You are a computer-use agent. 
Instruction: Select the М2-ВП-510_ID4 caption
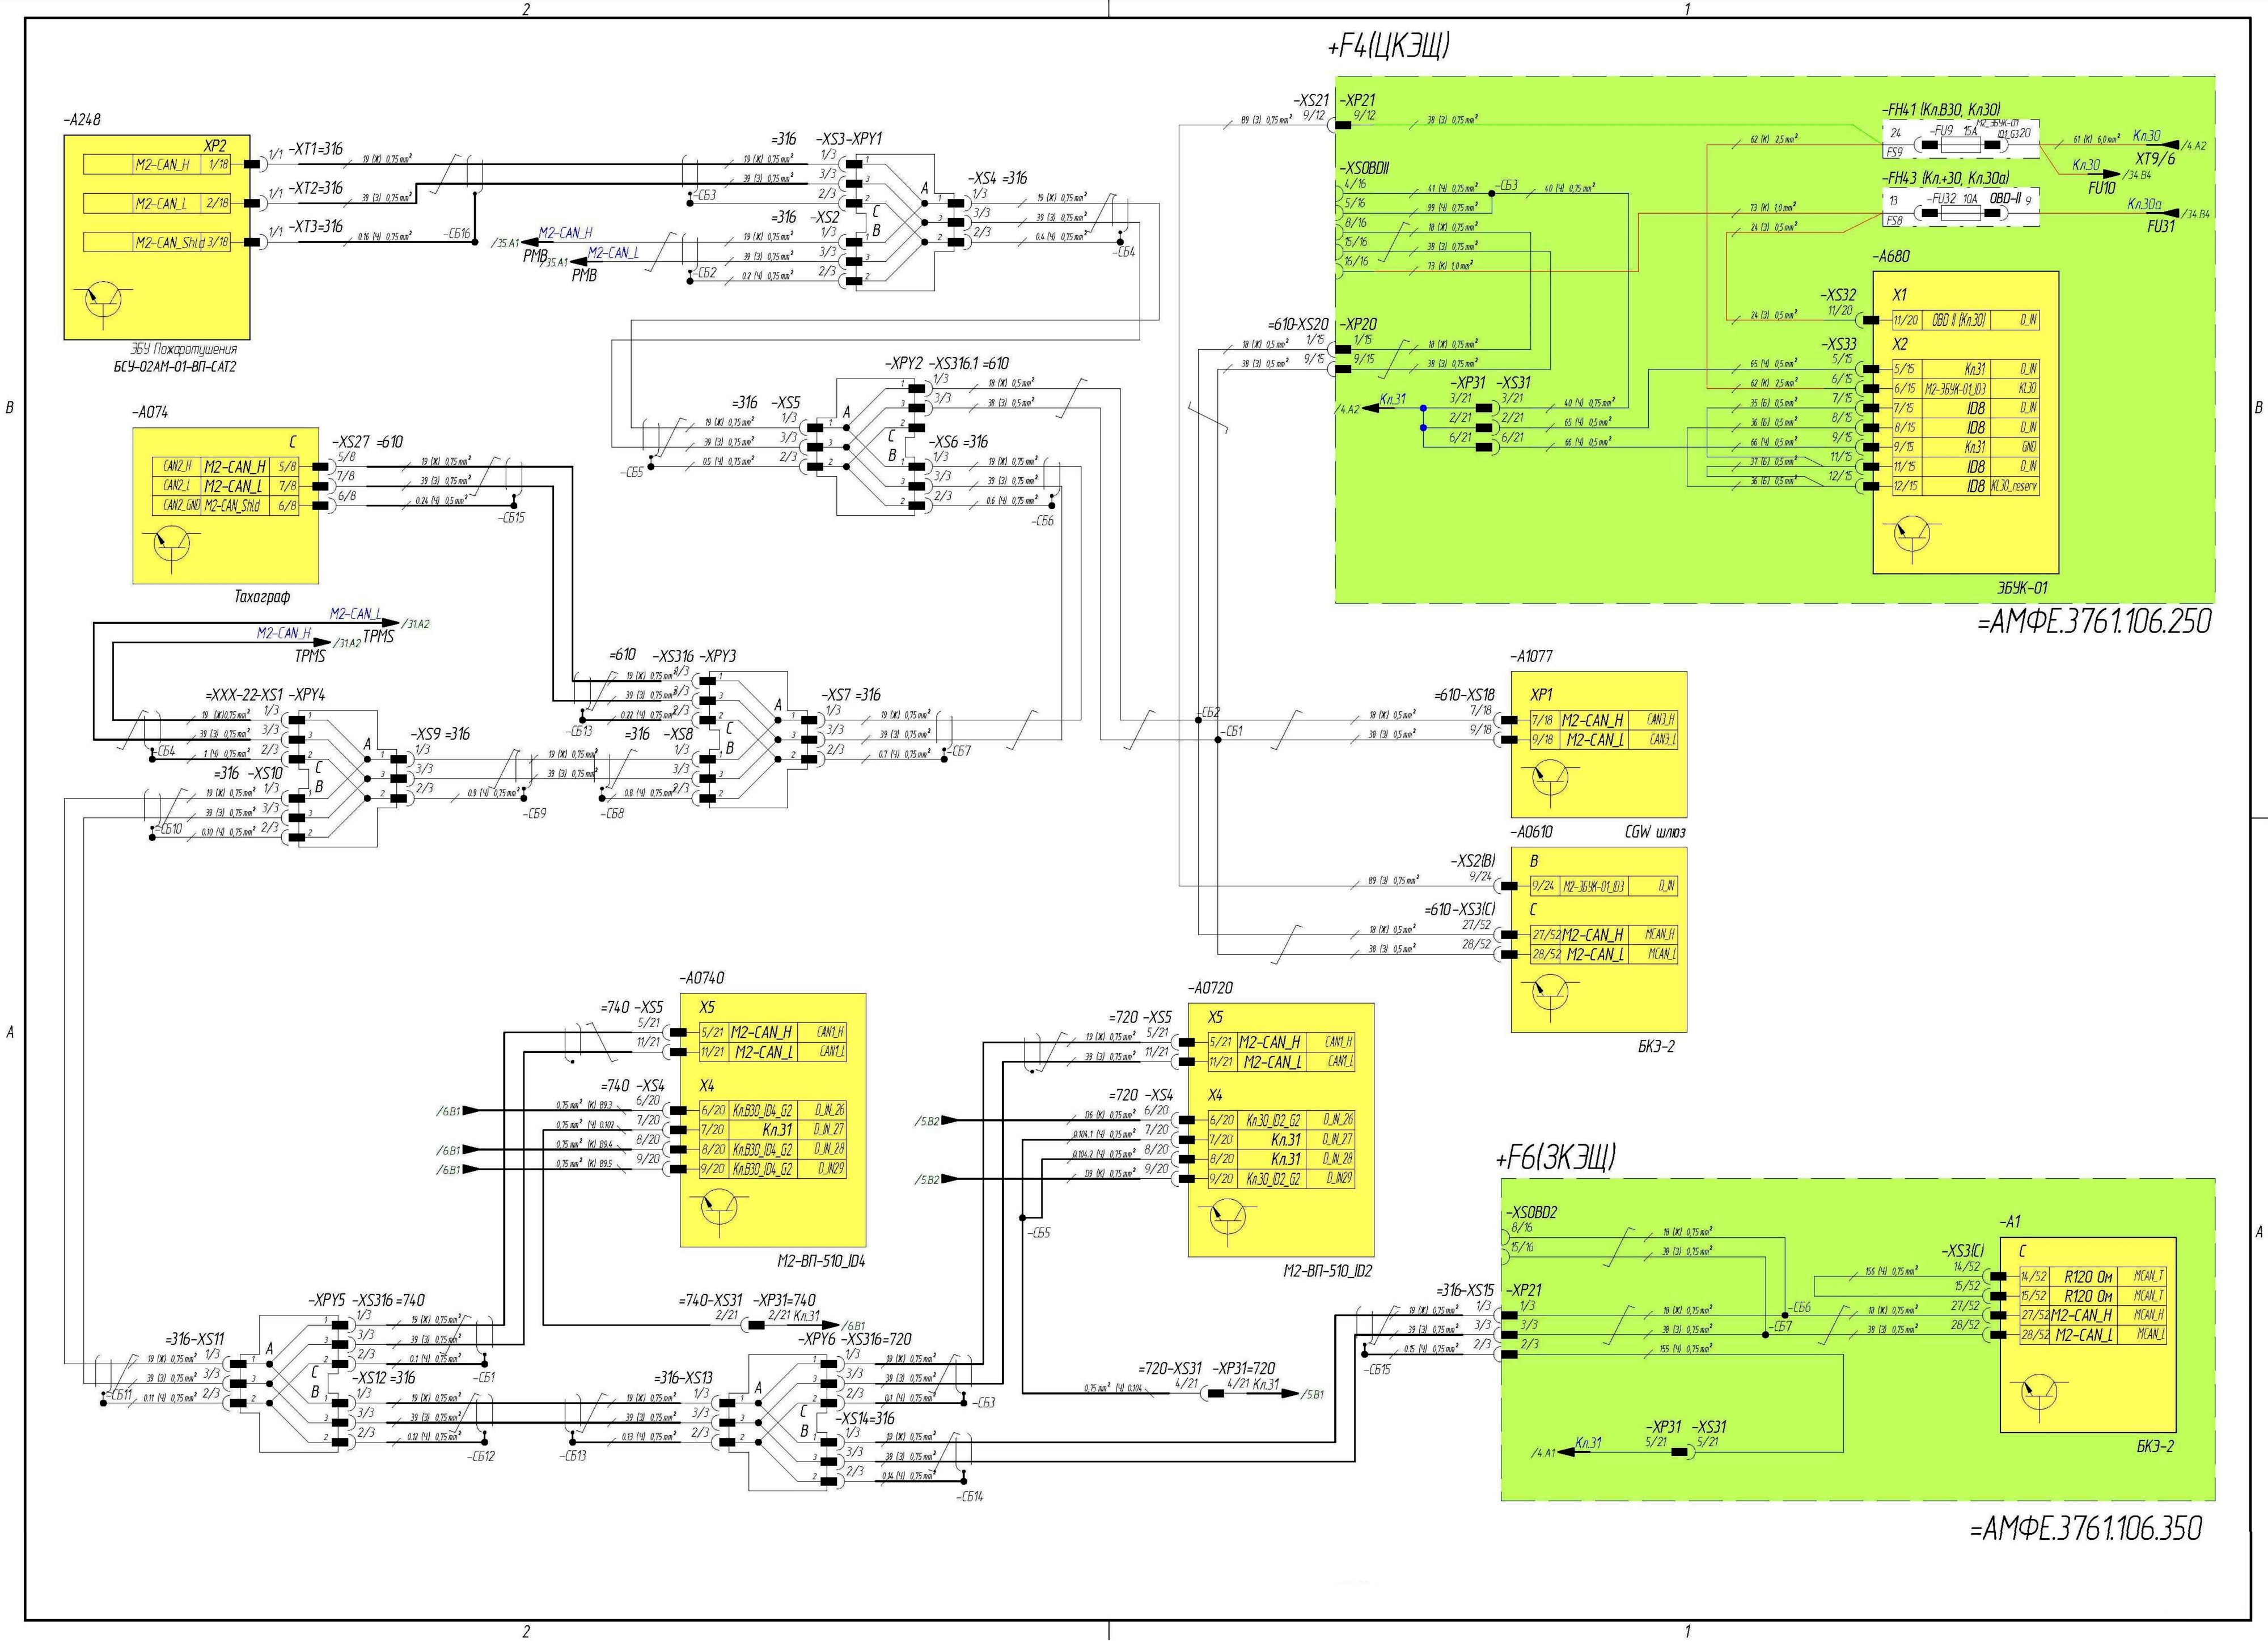[x=820, y=1261]
